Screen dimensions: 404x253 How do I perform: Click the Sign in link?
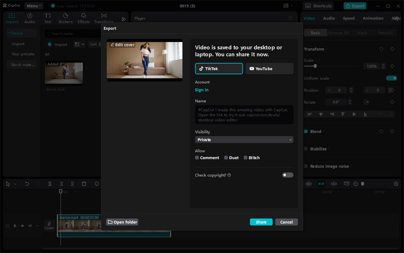201,90
